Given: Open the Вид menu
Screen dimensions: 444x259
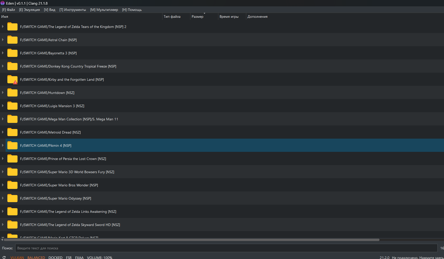Looking at the screenshot, I should tap(50, 10).
